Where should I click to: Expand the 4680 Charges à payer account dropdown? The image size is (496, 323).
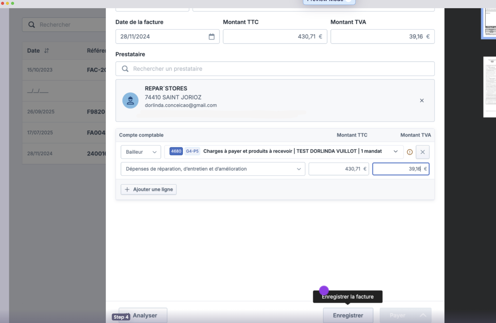[395, 152]
